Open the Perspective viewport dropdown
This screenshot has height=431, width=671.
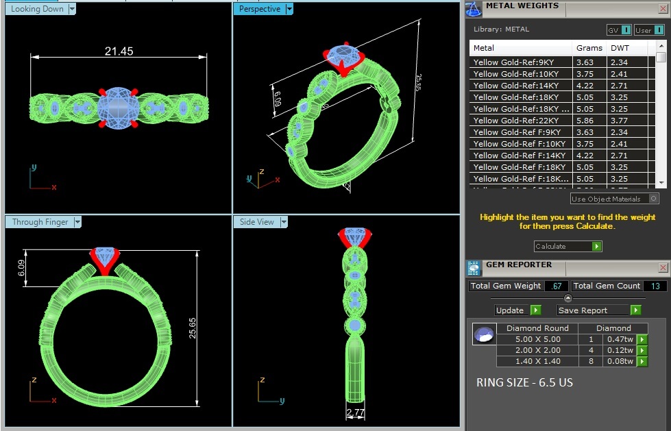coord(289,9)
